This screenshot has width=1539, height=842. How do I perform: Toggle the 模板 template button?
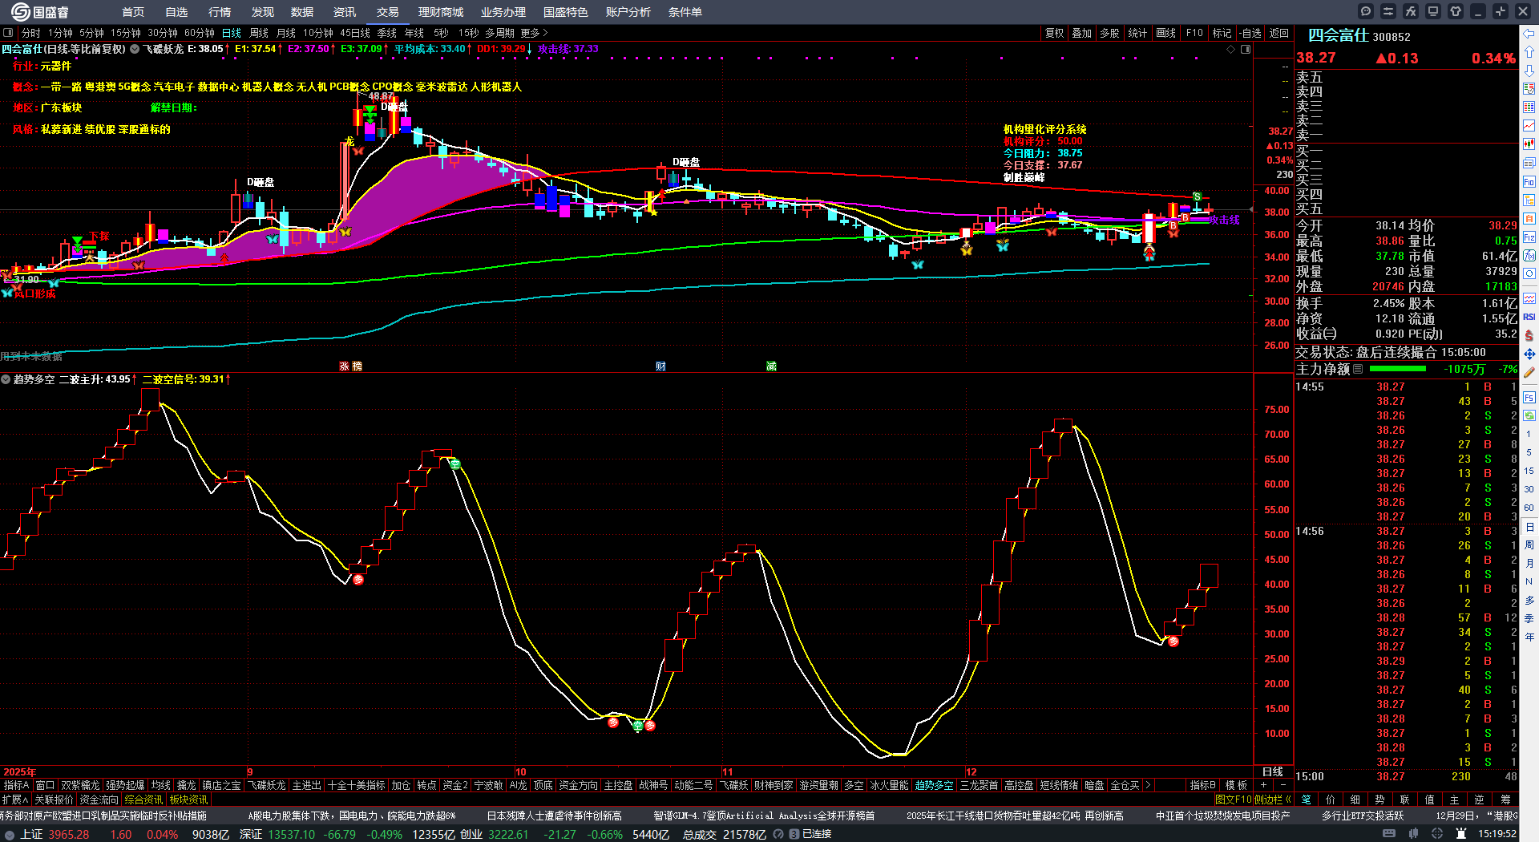click(x=1236, y=786)
